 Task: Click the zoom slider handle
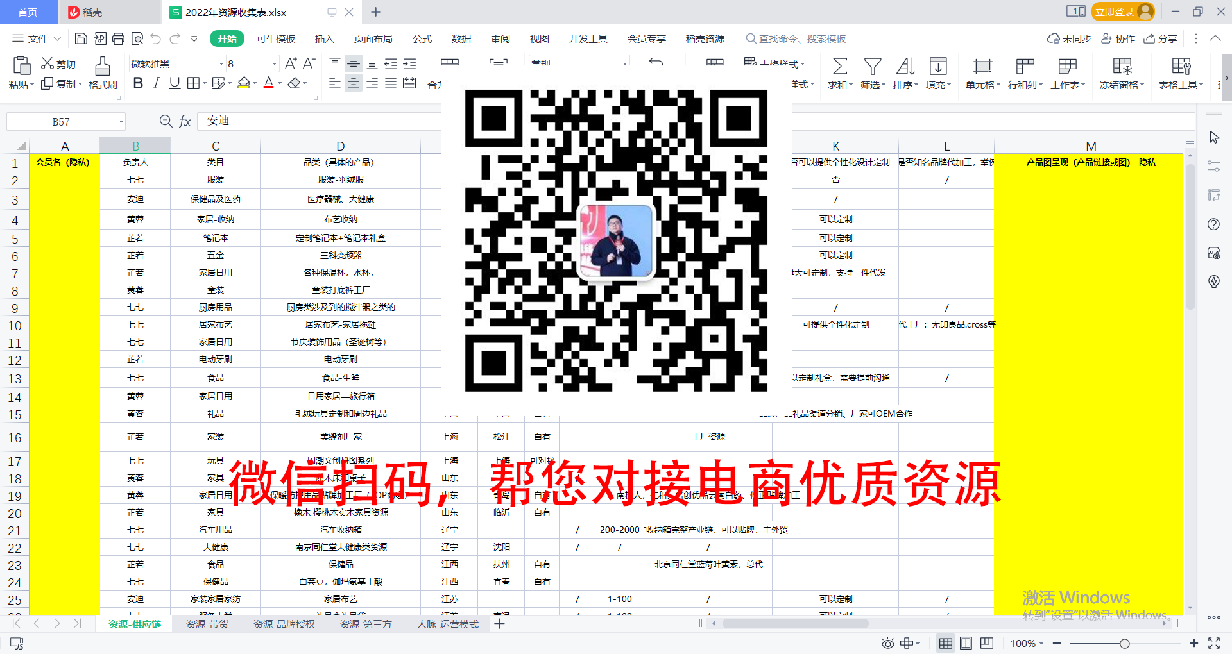[1124, 643]
